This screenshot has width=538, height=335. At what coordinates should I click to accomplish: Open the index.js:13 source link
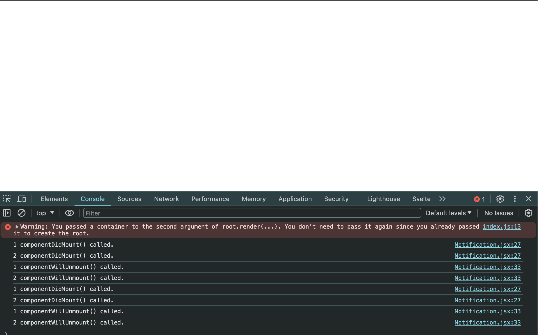click(502, 226)
